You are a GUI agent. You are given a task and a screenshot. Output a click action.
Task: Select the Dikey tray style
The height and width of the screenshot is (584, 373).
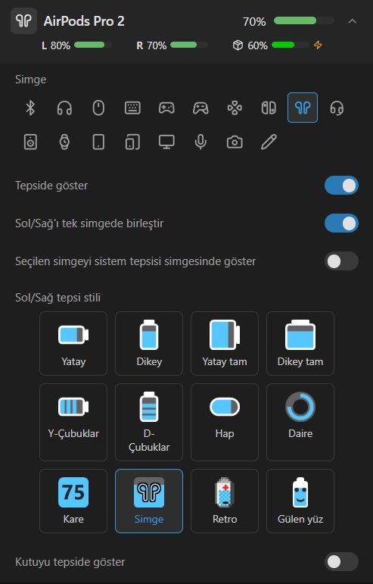coord(149,343)
